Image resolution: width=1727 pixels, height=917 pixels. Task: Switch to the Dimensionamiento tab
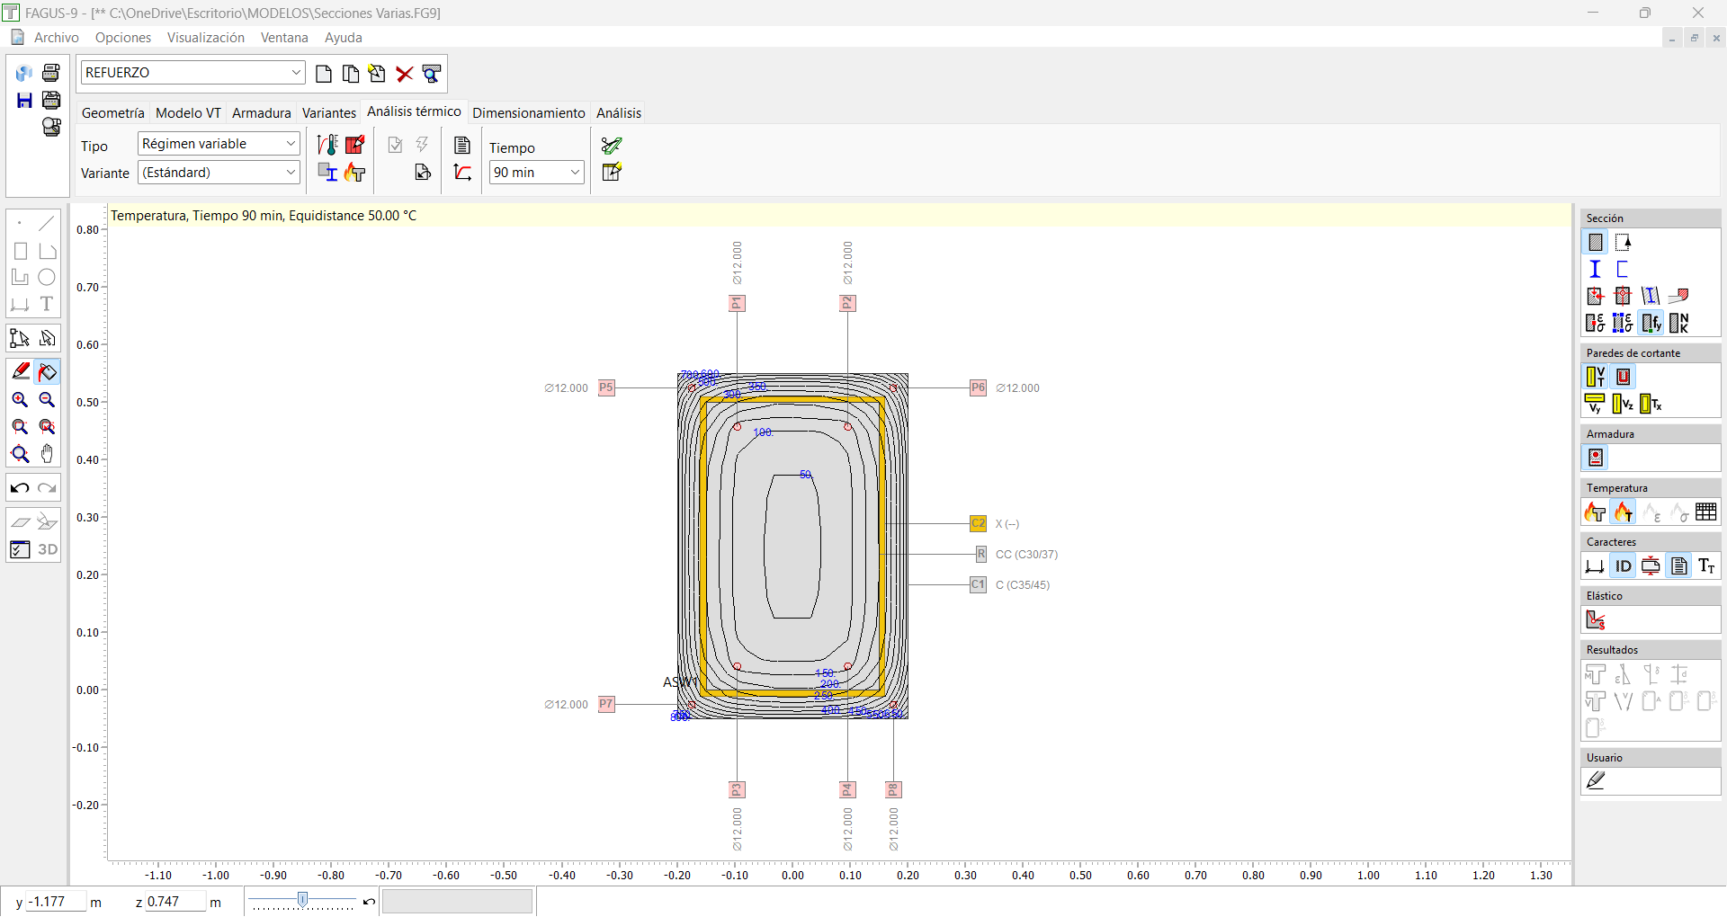point(528,113)
